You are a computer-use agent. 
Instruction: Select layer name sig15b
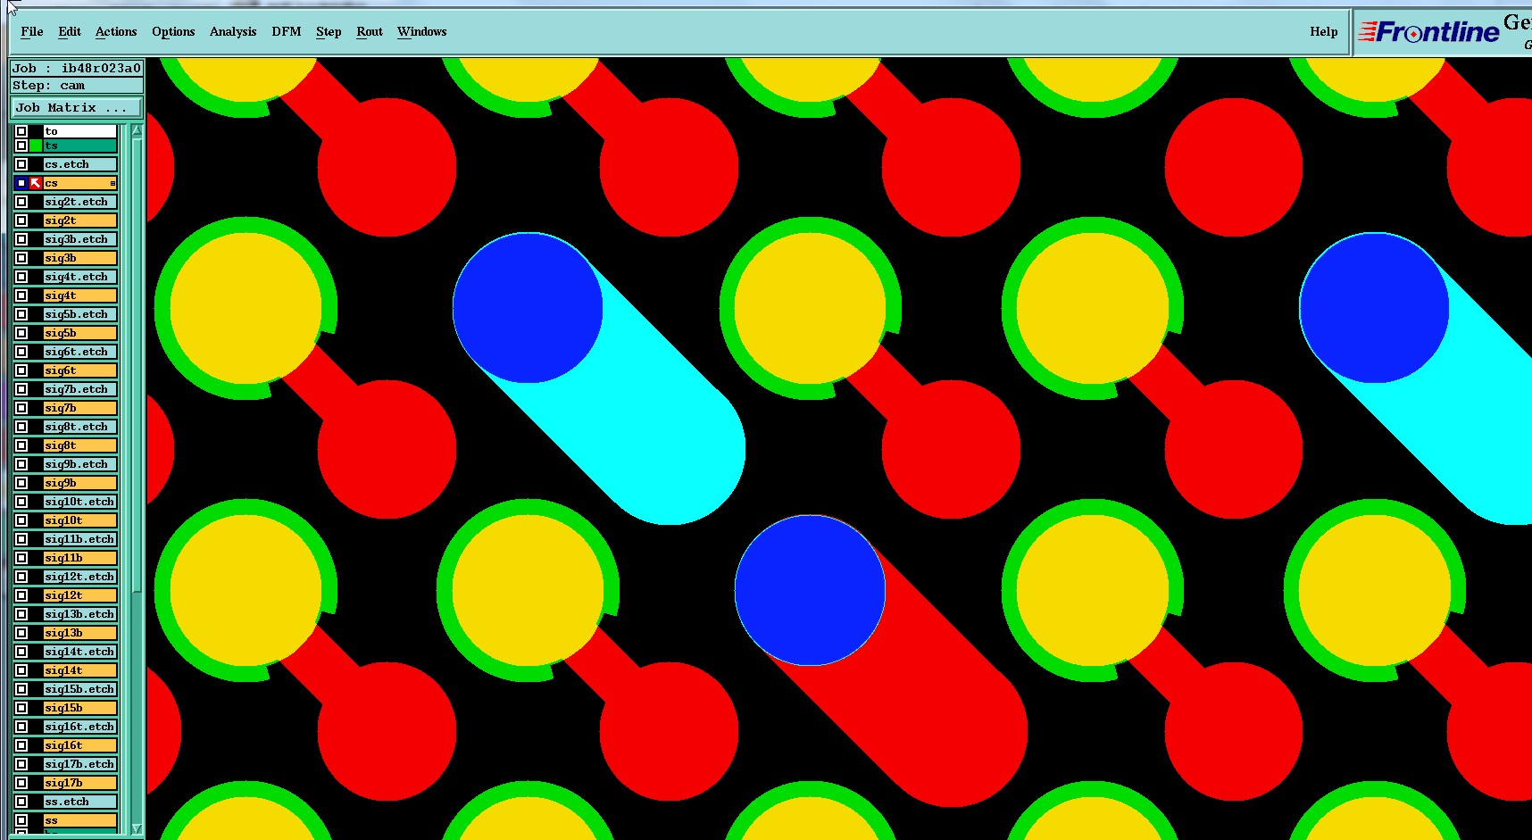click(x=80, y=708)
